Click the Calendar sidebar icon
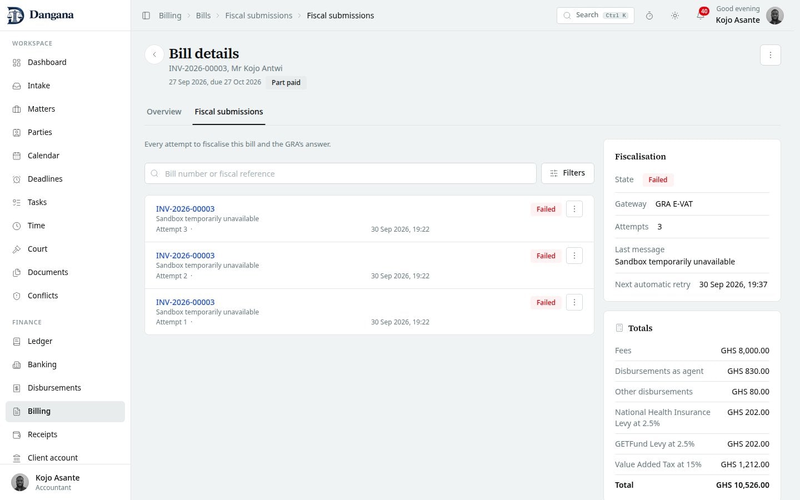Screen dimensions: 800x500 click(x=17, y=156)
